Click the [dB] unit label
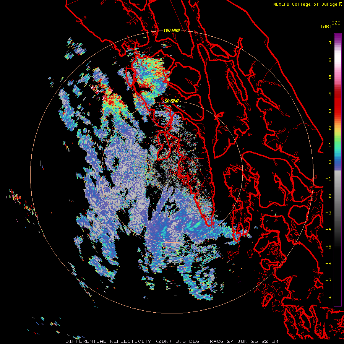This screenshot has height=344, width=344. (x=326, y=27)
